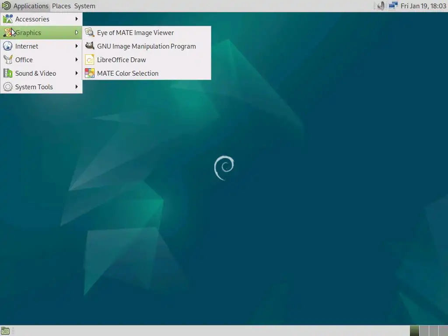Open the System menu
This screenshot has height=336, width=448.
pyautogui.click(x=84, y=6)
